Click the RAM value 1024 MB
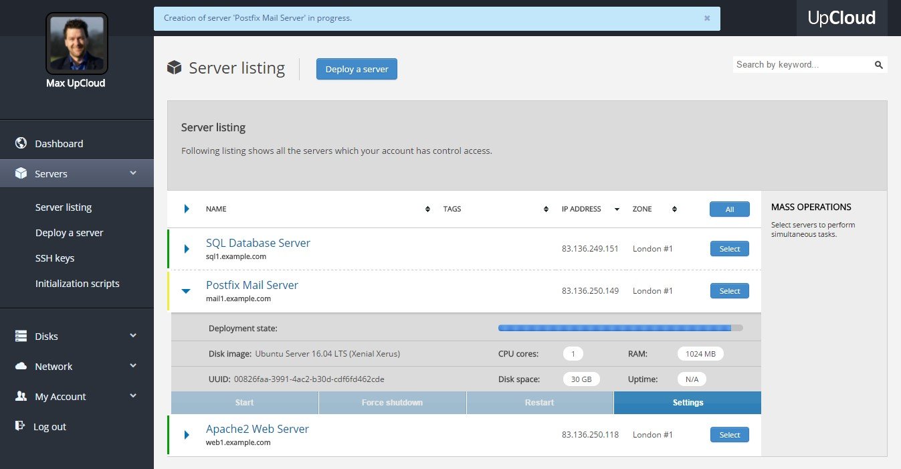The width and height of the screenshot is (901, 469). click(x=700, y=353)
